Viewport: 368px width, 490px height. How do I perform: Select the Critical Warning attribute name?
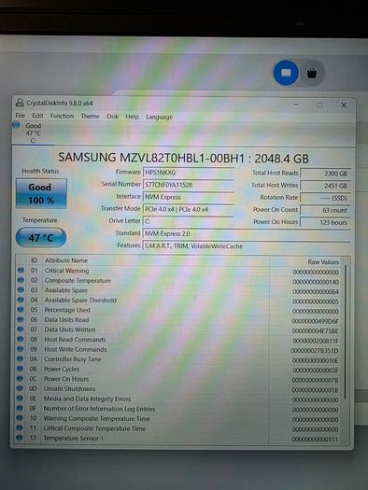tap(66, 271)
